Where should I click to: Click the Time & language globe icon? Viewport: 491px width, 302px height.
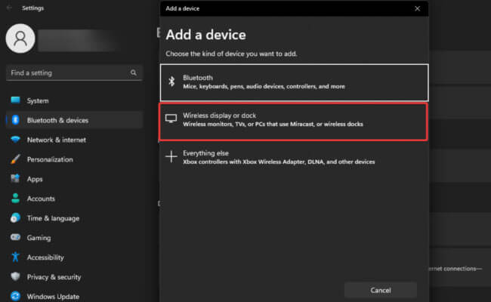tap(15, 217)
